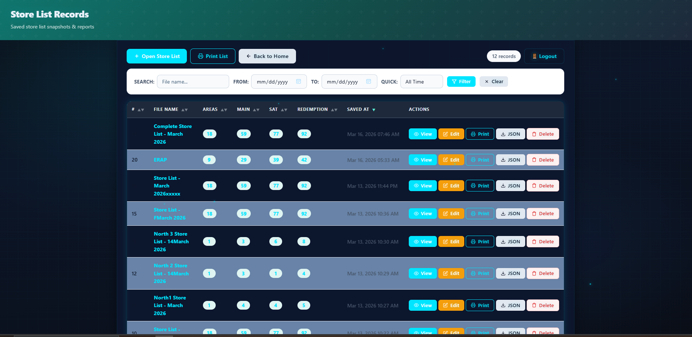Click Open Store List button

[x=157, y=56]
